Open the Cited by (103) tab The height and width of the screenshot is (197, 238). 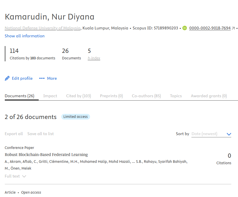[x=78, y=96]
